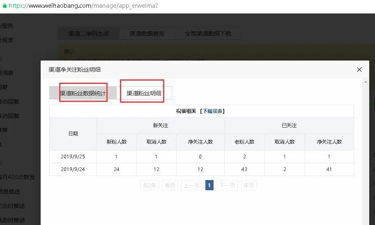Switch to 渠道粉丝明细 tab
This screenshot has width=375, height=225.
144,93
